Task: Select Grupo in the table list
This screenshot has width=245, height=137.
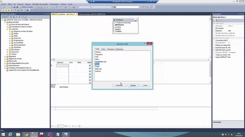Action: click(x=97, y=67)
